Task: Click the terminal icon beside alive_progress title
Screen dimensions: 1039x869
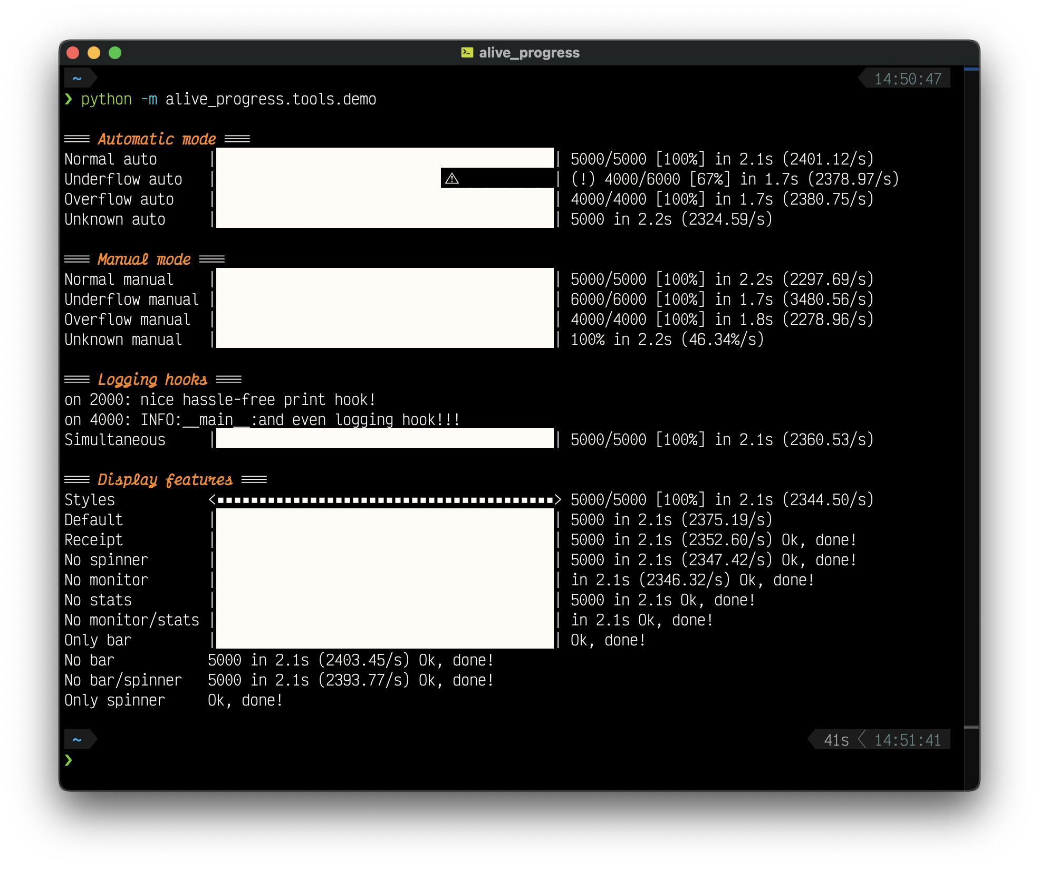Action: tap(467, 52)
